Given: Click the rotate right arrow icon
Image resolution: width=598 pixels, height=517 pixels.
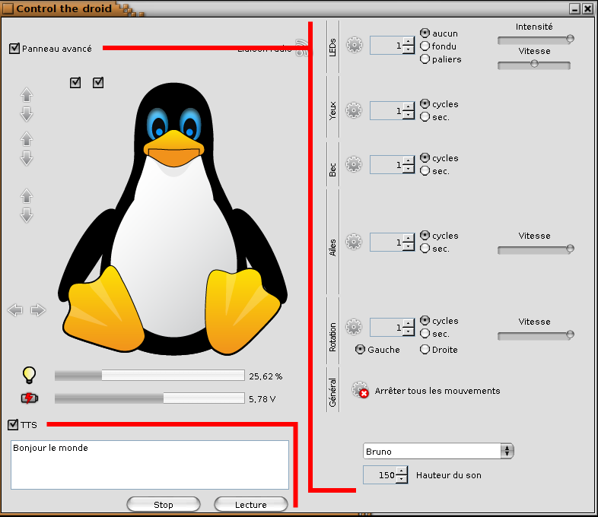Looking at the screenshot, I should pos(38,310).
